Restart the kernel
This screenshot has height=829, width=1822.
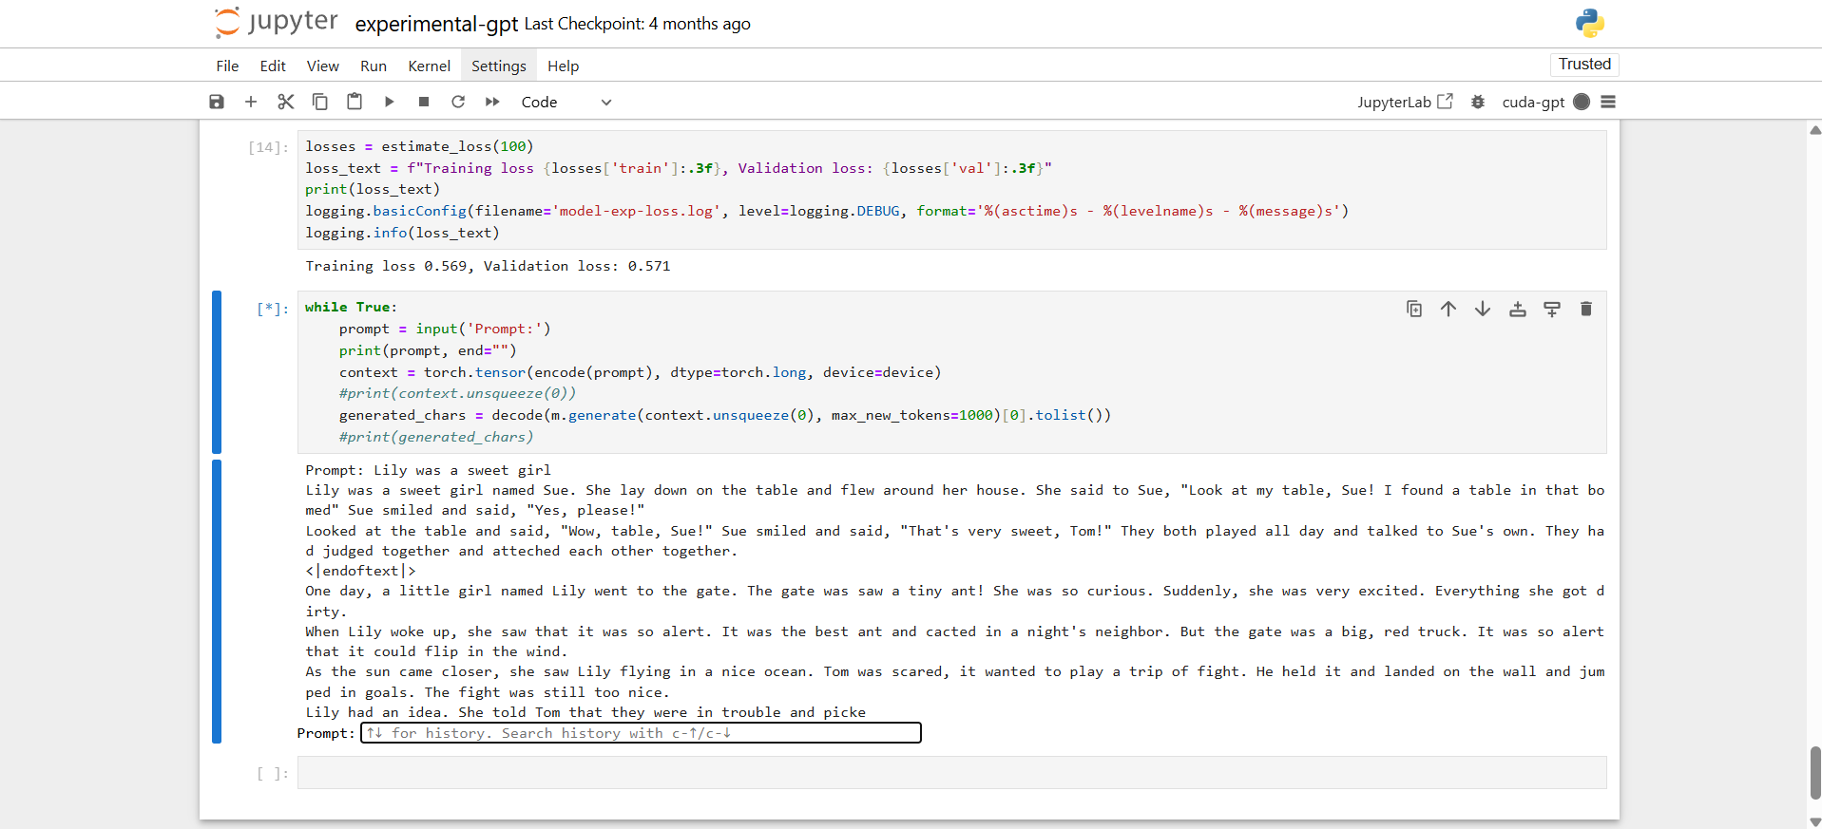click(458, 102)
